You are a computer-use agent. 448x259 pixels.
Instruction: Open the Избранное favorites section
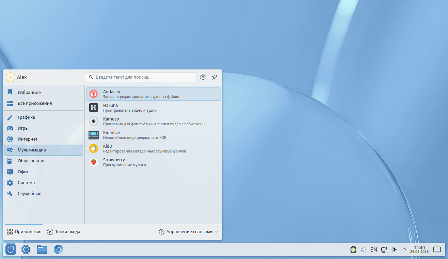tap(44, 92)
